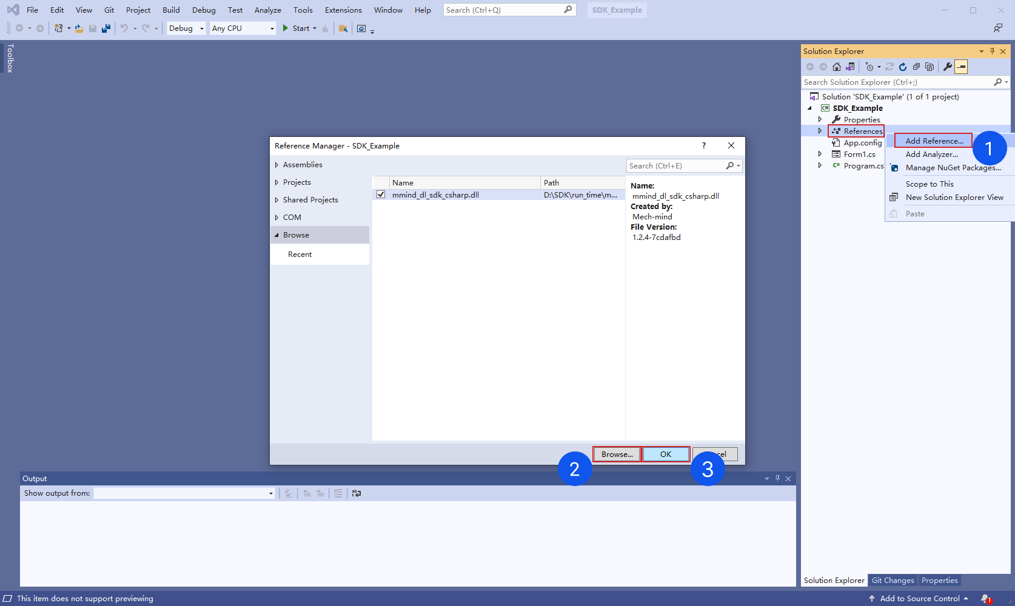This screenshot has height=606, width=1015.
Task: Click the Save All icon in toolbar
Action: pyautogui.click(x=106, y=28)
